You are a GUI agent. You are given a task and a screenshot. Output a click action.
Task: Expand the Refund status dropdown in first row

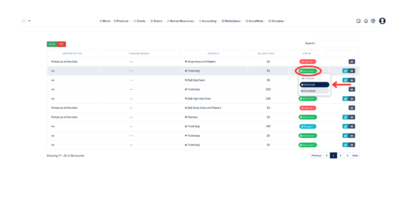pyautogui.click(x=307, y=62)
